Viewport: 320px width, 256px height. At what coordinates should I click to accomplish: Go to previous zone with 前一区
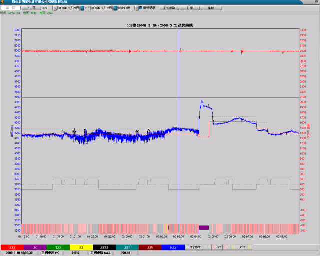[11, 8]
